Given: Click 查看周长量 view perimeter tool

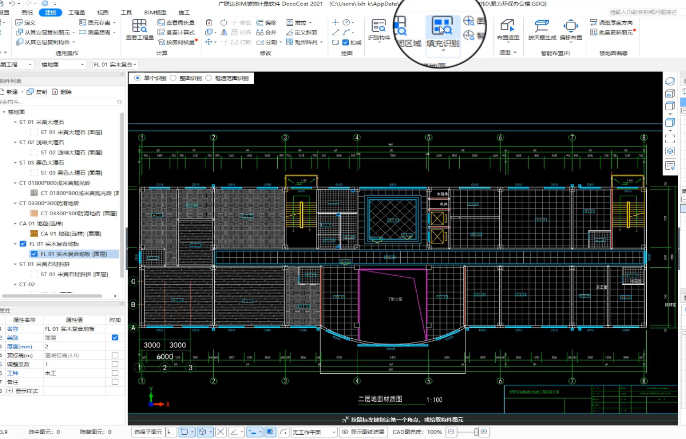Looking at the screenshot, I should [x=176, y=23].
